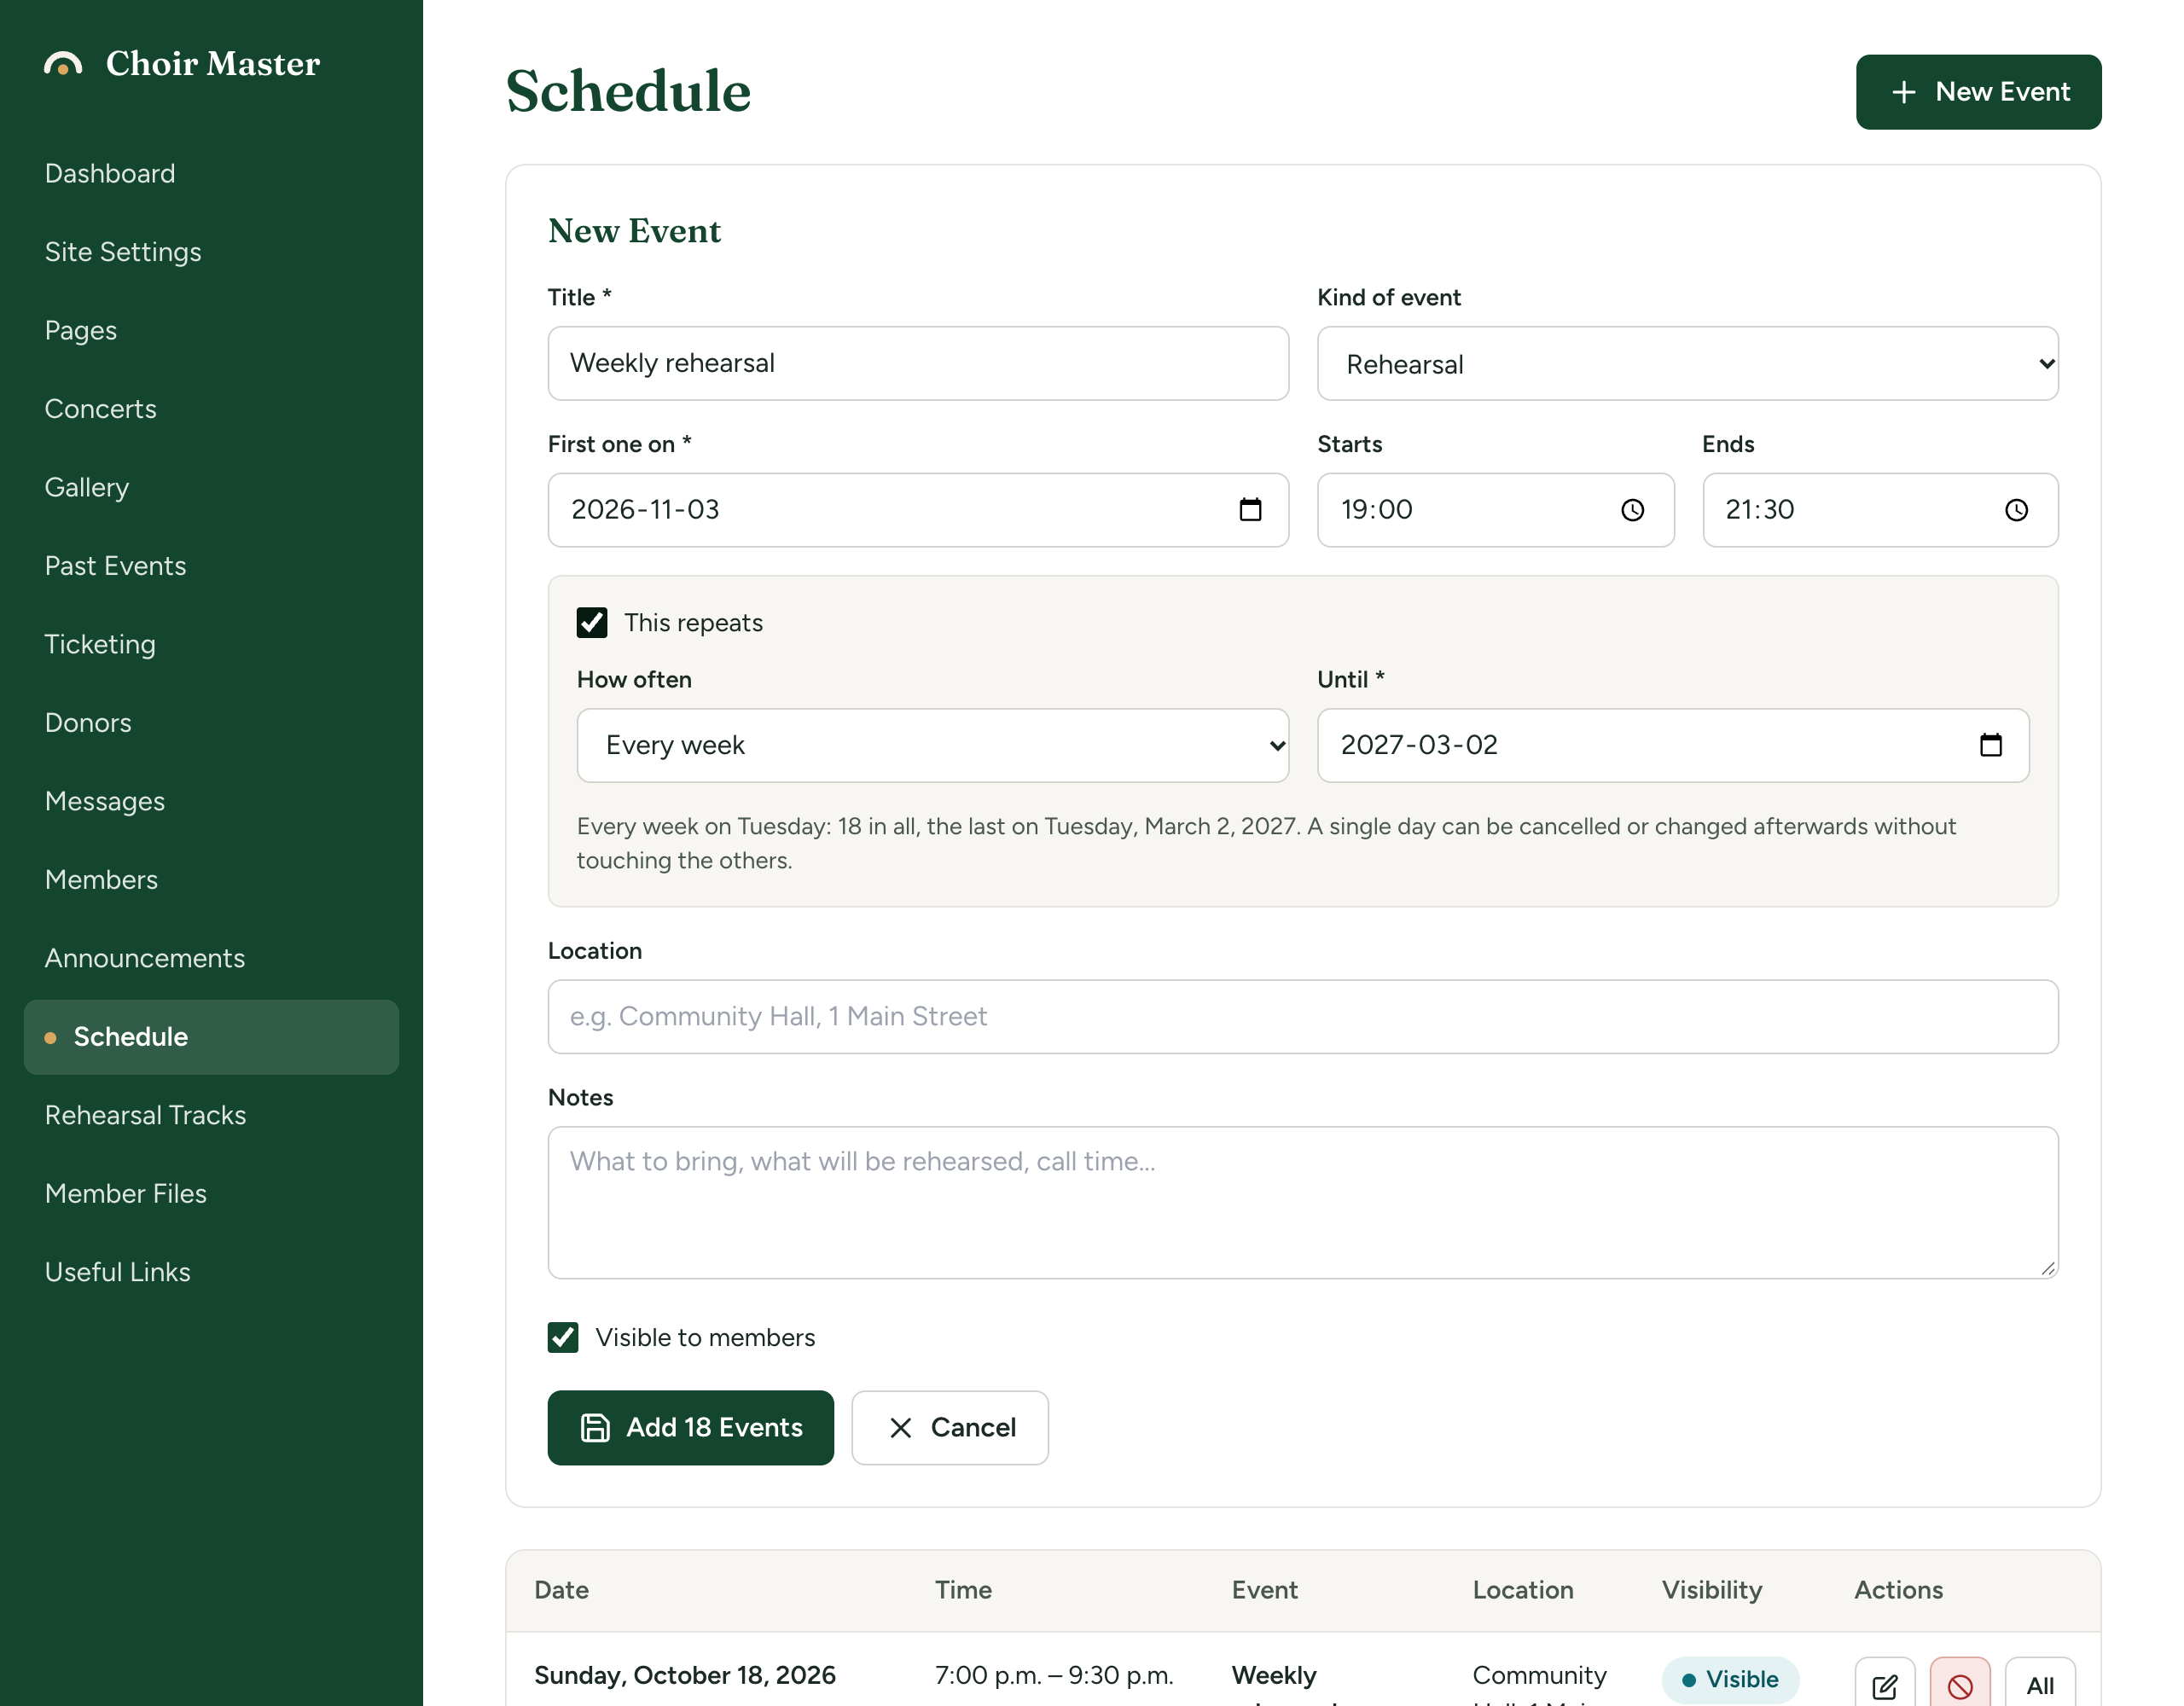This screenshot has width=2184, height=1706.
Task: Expand the How often dropdown
Action: click(932, 746)
